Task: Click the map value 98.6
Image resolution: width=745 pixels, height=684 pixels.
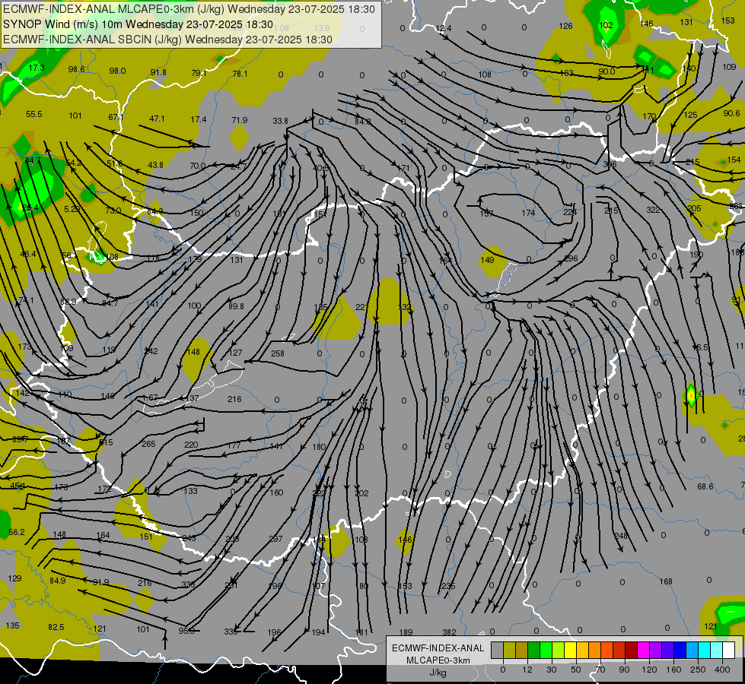Action: 77,69
